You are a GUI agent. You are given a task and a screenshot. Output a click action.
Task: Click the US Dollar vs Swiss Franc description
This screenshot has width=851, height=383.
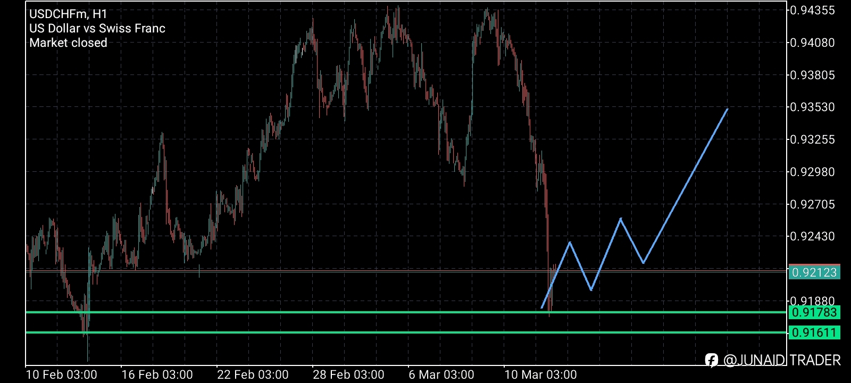97,28
